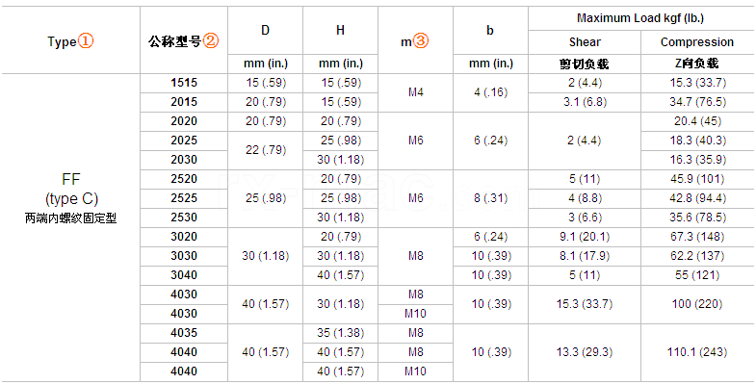Click compression value 110.1 (243)
The width and height of the screenshot is (756, 384).
696,352
